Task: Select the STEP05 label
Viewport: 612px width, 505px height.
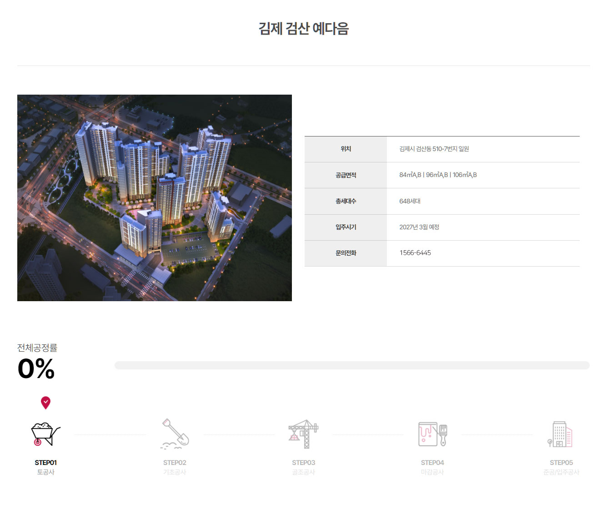Action: 561,463
